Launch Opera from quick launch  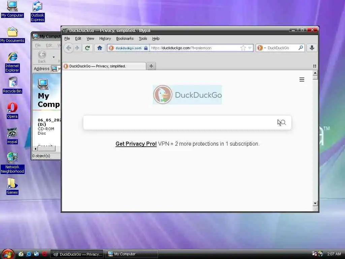(44, 254)
